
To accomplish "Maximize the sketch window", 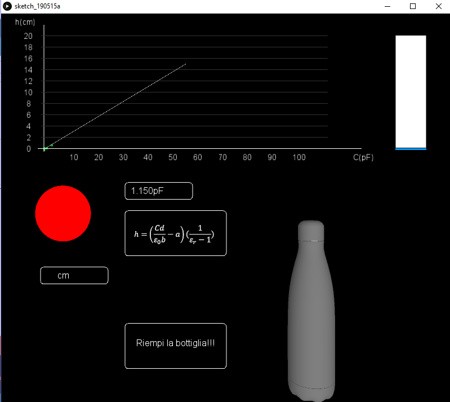I will [x=413, y=6].
